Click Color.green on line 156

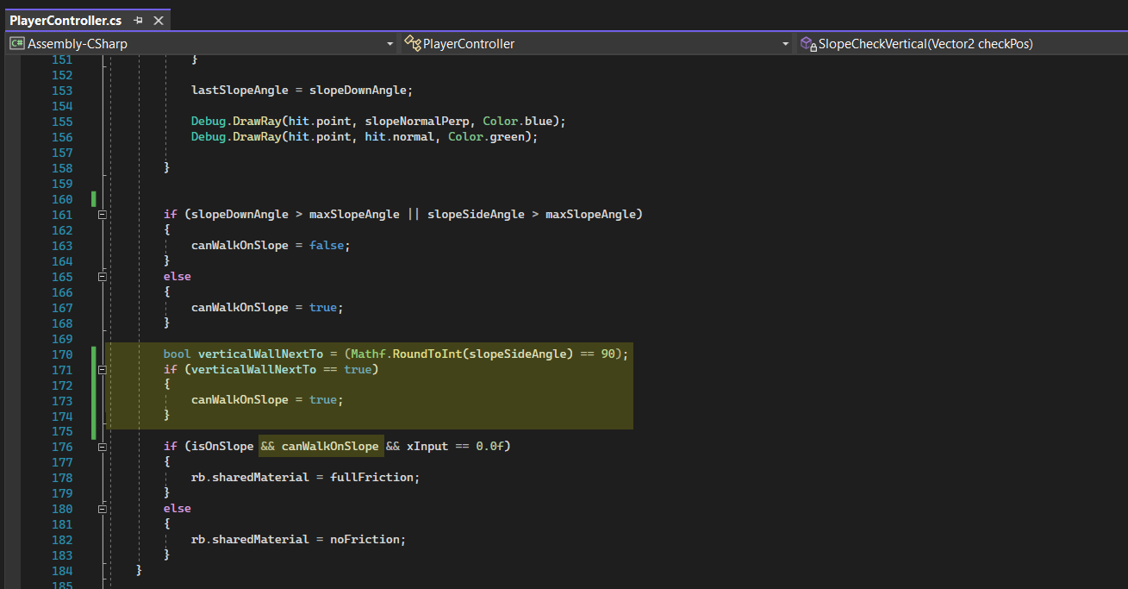486,137
